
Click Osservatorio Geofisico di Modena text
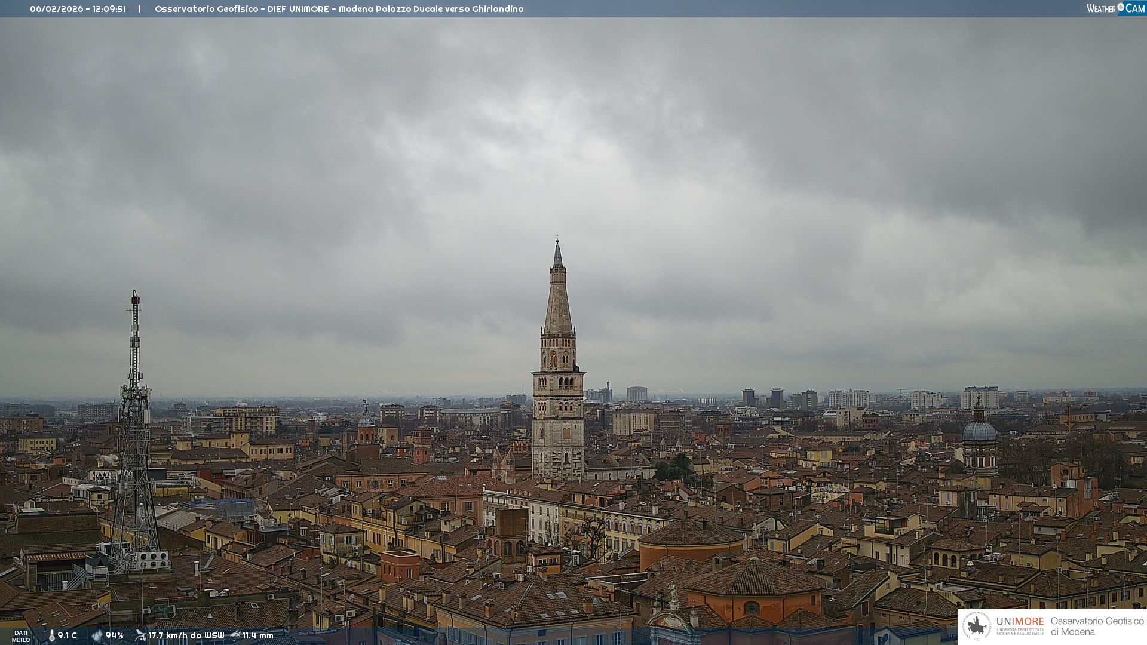click(x=1097, y=626)
